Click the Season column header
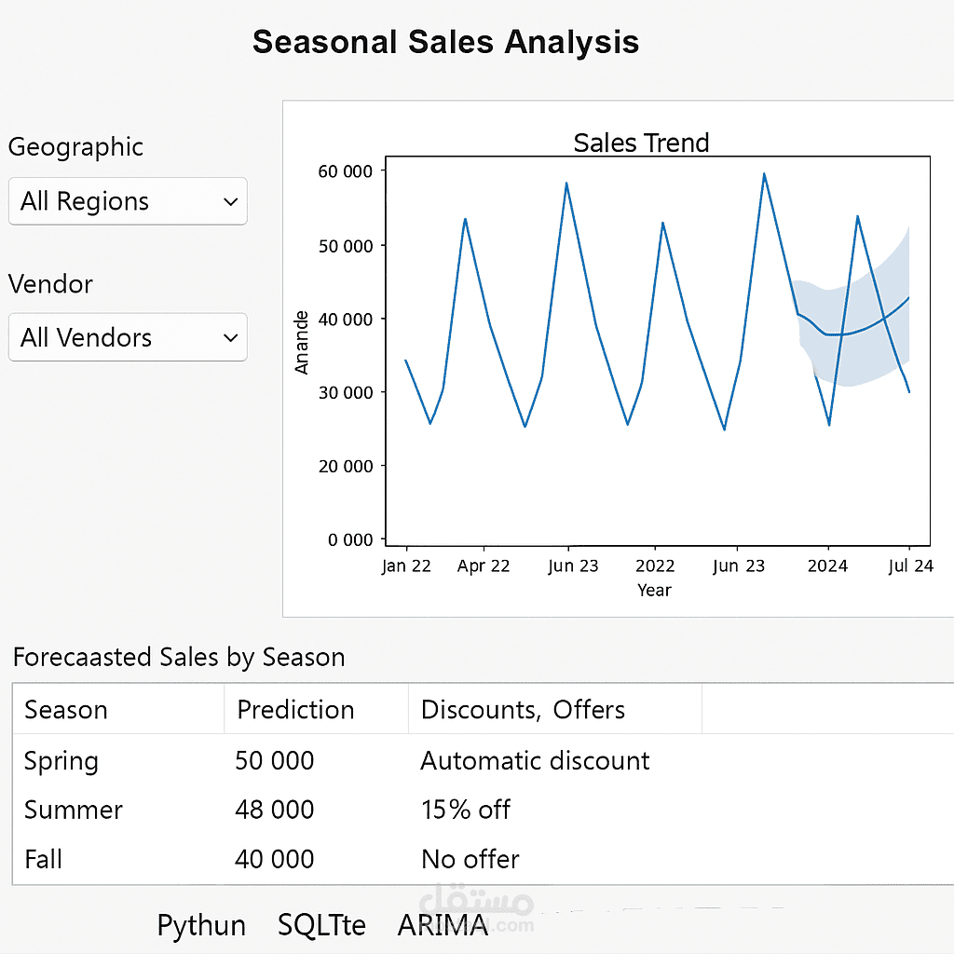The height and width of the screenshot is (954, 954). (66, 710)
